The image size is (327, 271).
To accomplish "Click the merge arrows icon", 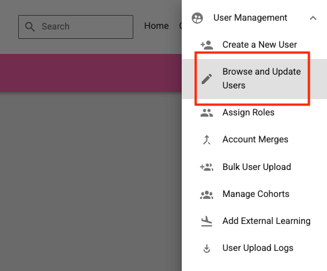I will coord(207,140).
